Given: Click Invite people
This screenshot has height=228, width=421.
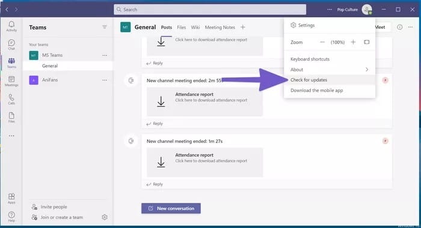Looking at the screenshot, I should [x=49, y=207].
